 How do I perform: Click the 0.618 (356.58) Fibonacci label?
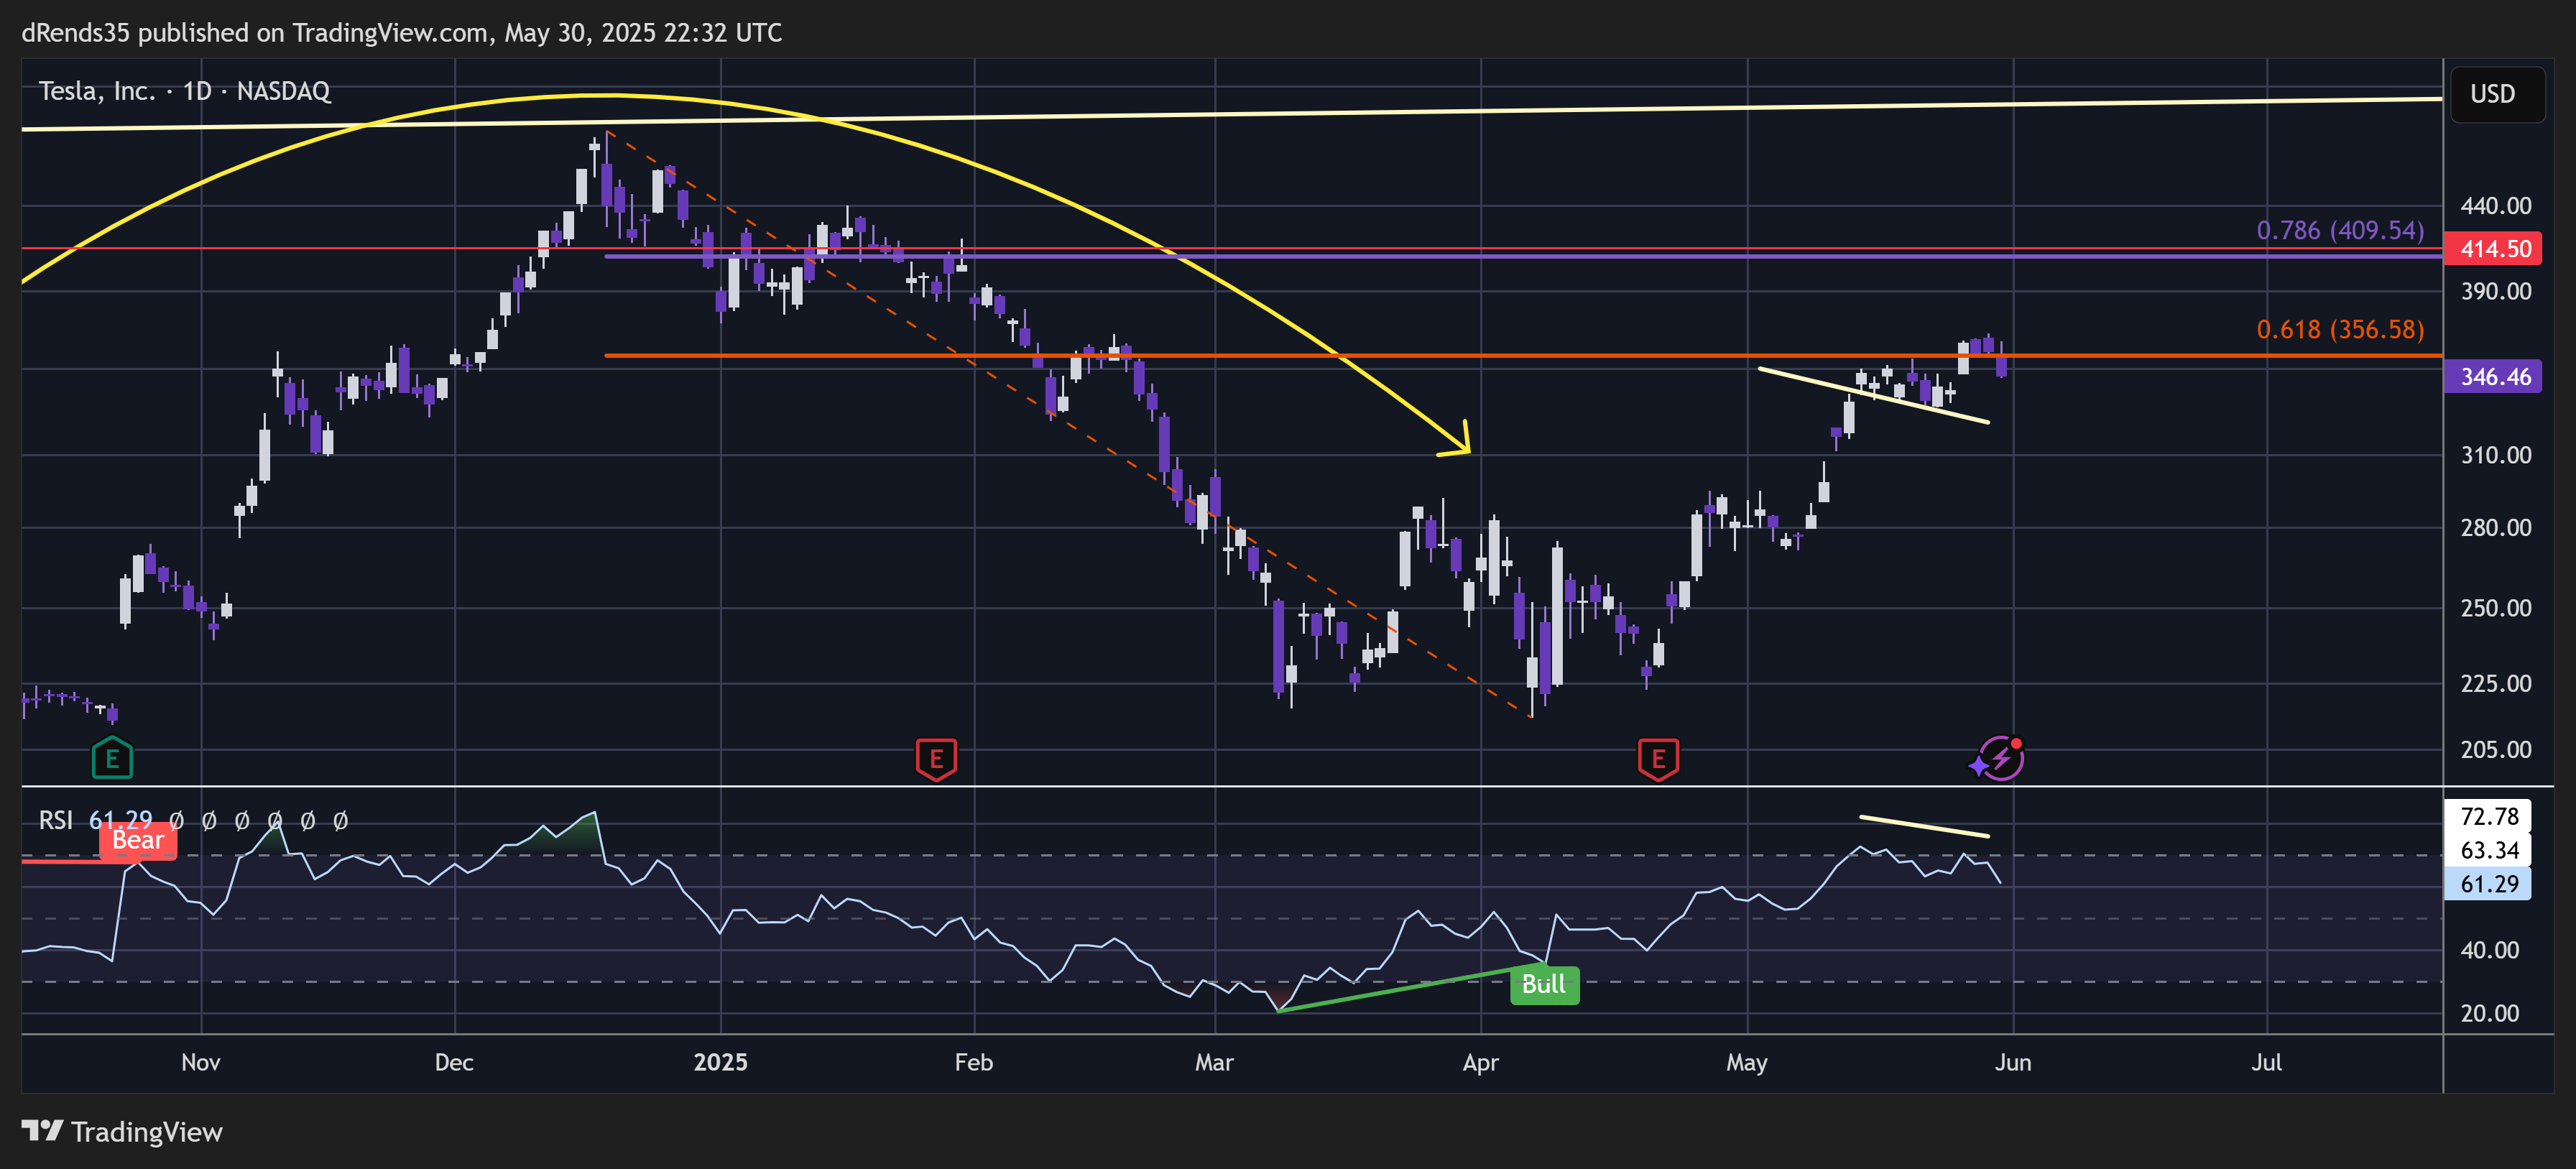(x=2340, y=329)
